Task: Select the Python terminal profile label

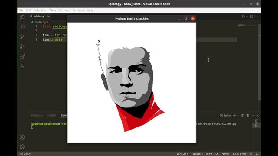Action: (225, 116)
